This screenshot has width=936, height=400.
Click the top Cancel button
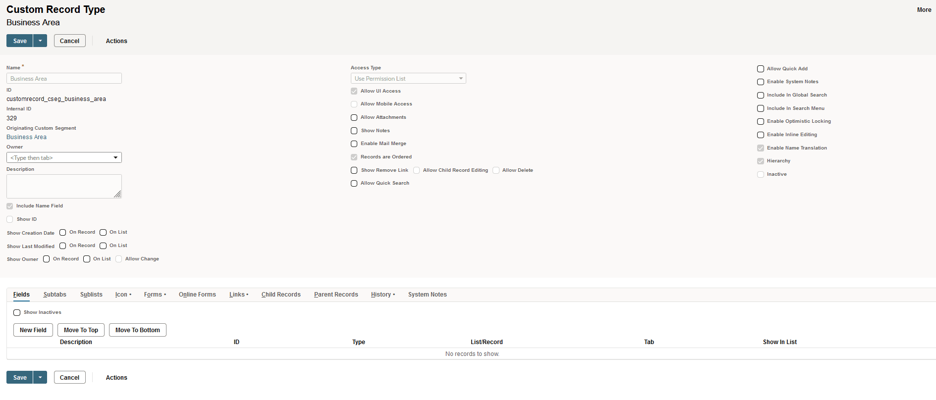click(69, 41)
